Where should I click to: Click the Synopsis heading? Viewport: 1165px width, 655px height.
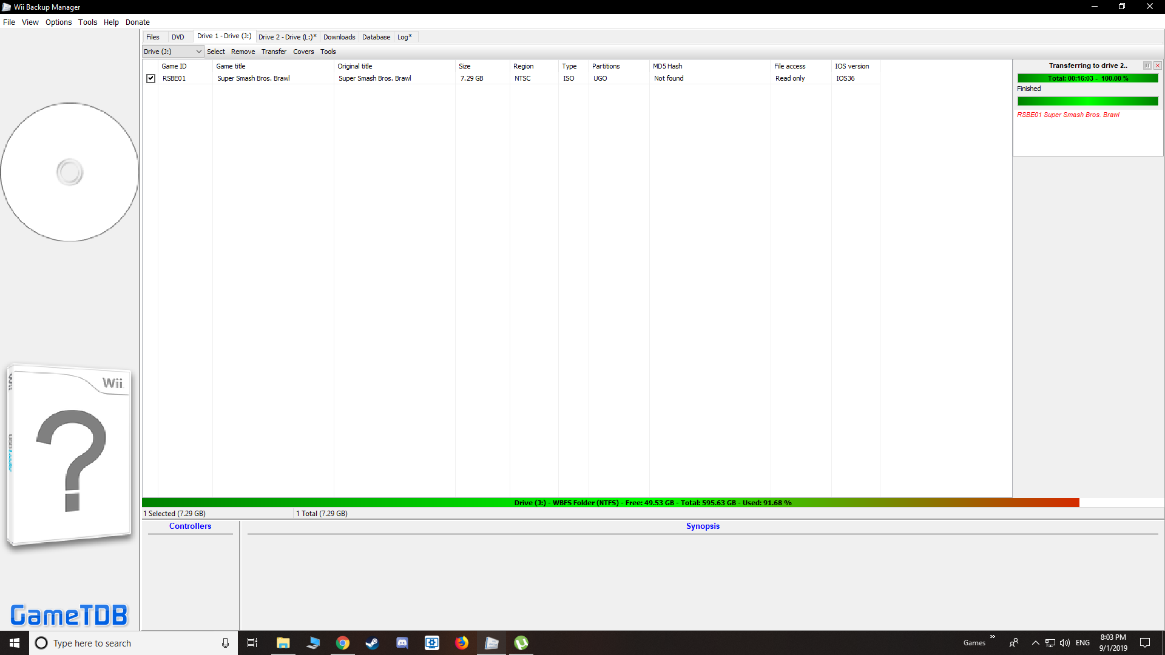pos(703,526)
